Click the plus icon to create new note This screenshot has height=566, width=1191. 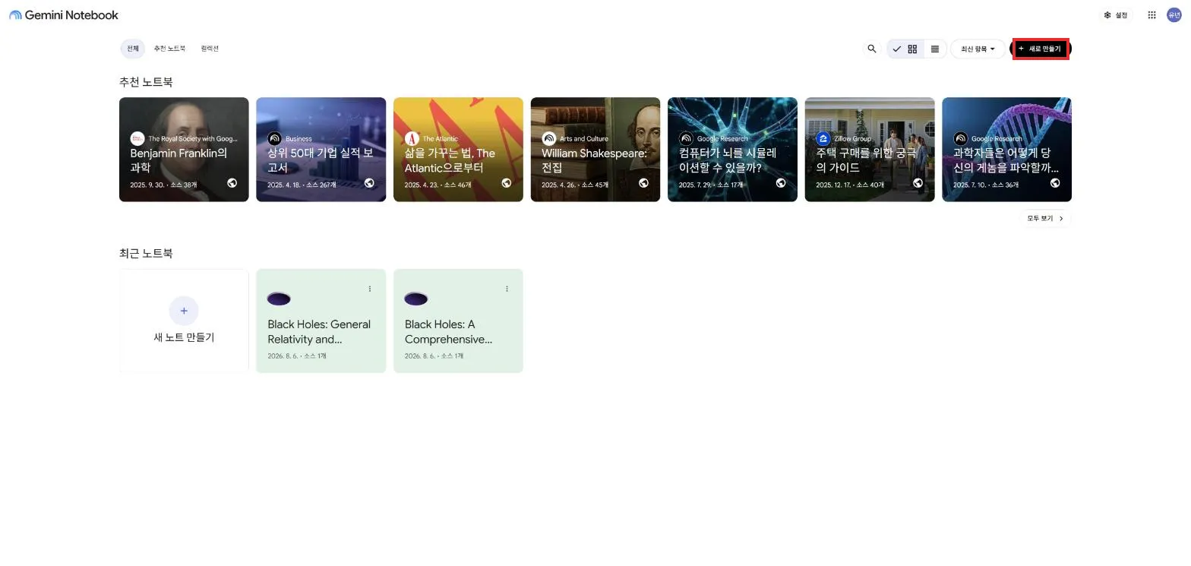(184, 311)
